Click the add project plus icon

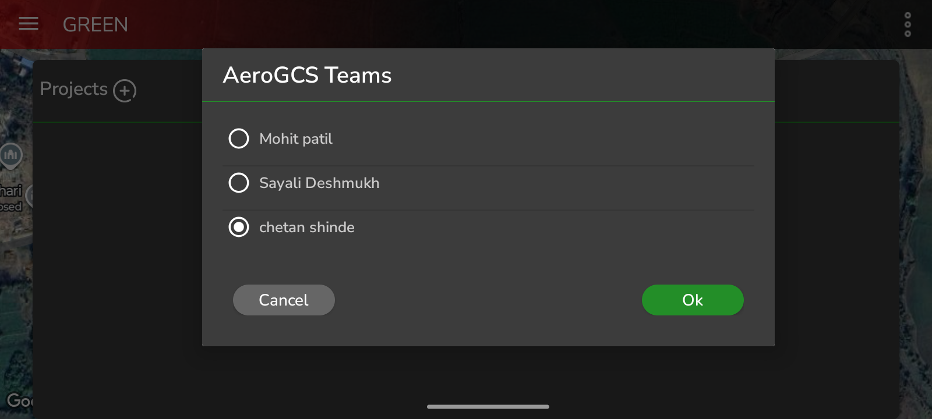(125, 91)
